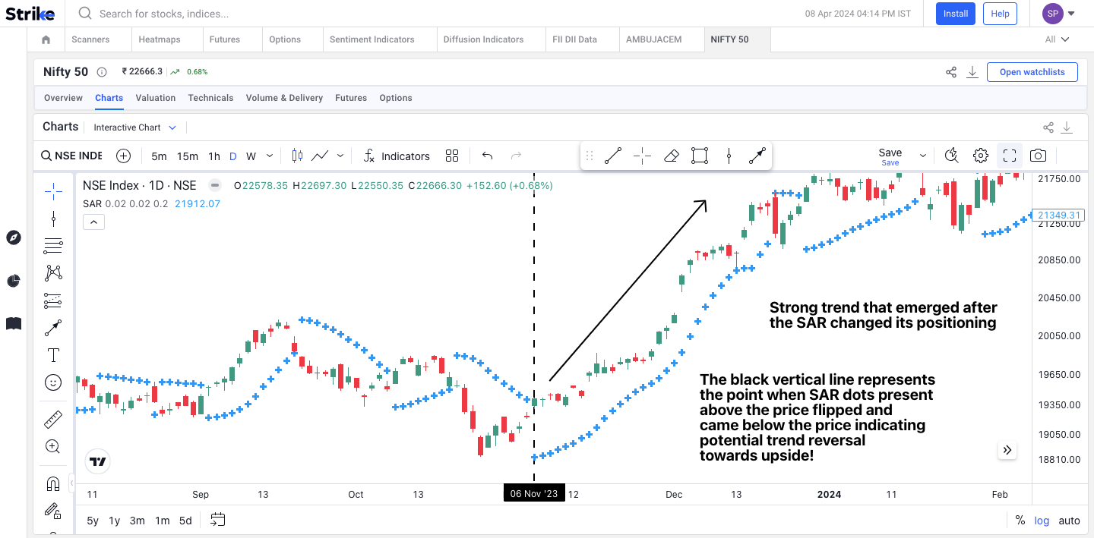Open the emoji icons tool
Viewport: 1094px width, 538px height.
[x=53, y=382]
